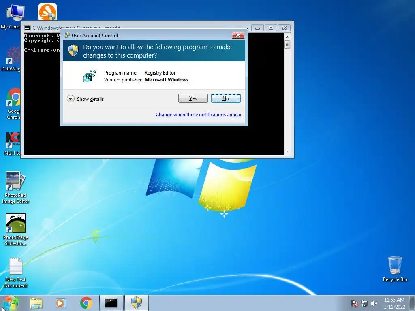
Task: Open the Windows Start menu
Action: (11, 303)
